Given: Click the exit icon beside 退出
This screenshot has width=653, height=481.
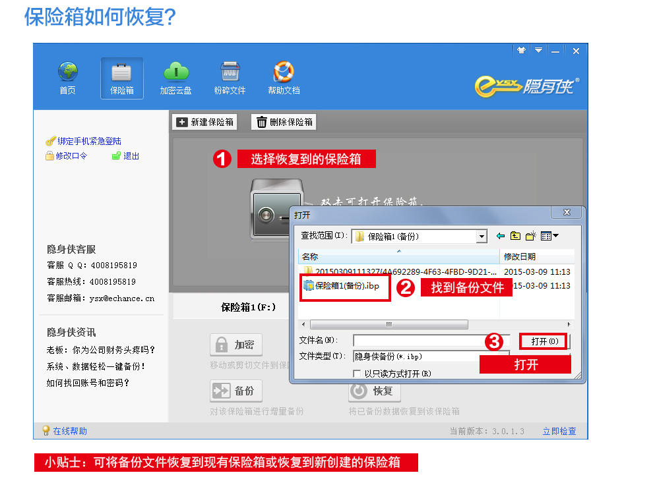Looking at the screenshot, I should tap(116, 156).
